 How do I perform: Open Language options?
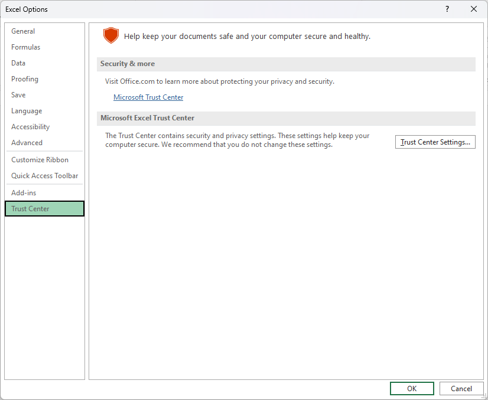coord(44,111)
